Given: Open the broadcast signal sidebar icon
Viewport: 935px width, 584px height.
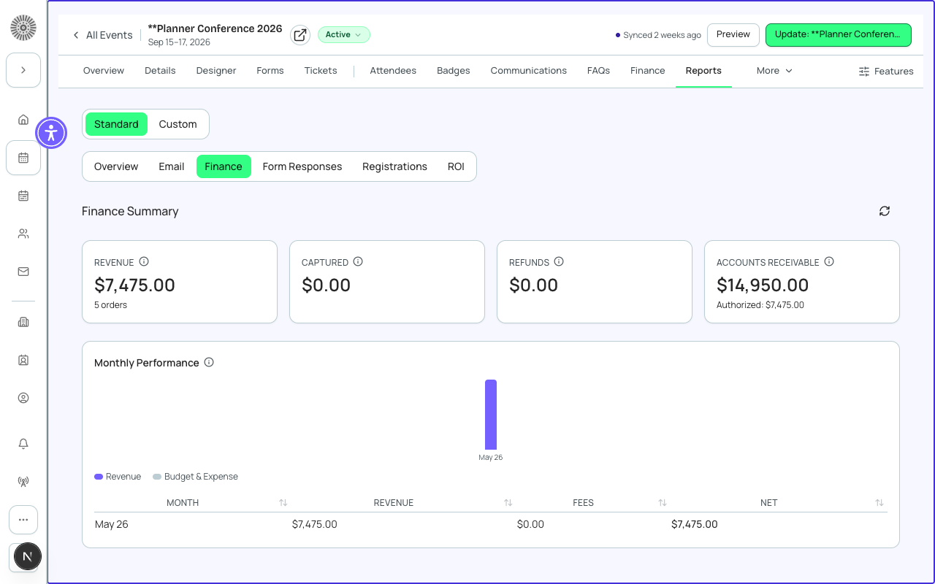Looking at the screenshot, I should pyautogui.click(x=23, y=482).
